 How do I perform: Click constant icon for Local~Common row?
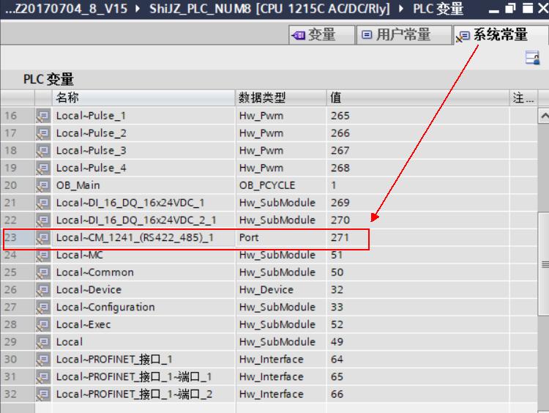(x=43, y=272)
